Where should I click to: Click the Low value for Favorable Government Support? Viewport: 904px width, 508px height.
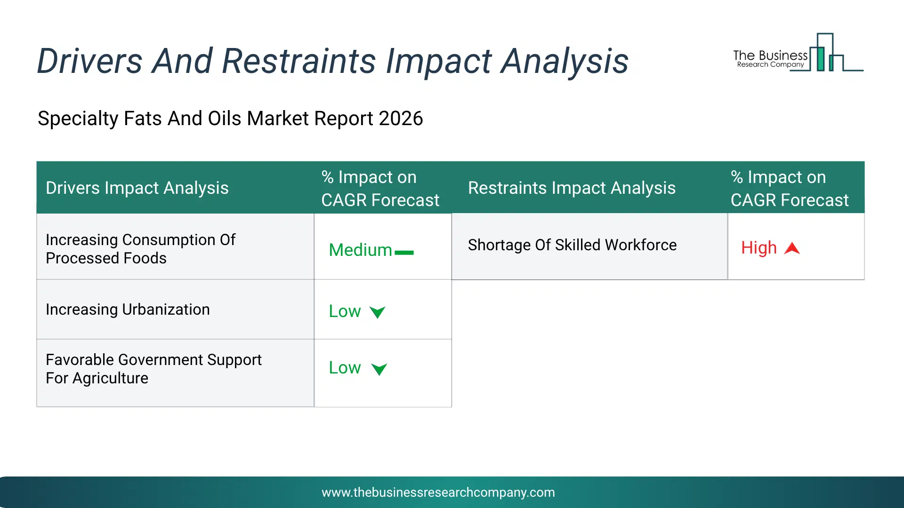click(x=345, y=368)
